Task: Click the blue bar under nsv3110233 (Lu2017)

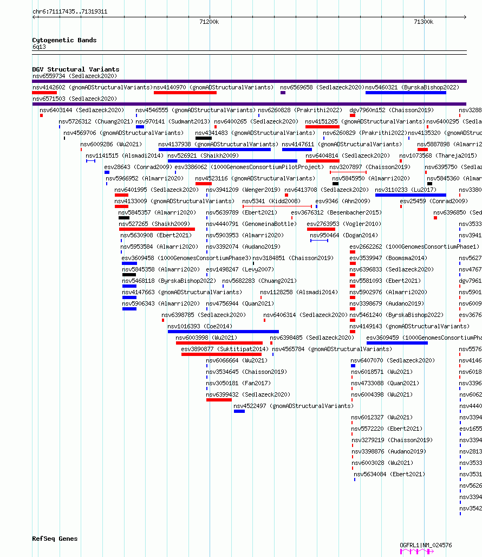Action: pyautogui.click(x=411, y=195)
